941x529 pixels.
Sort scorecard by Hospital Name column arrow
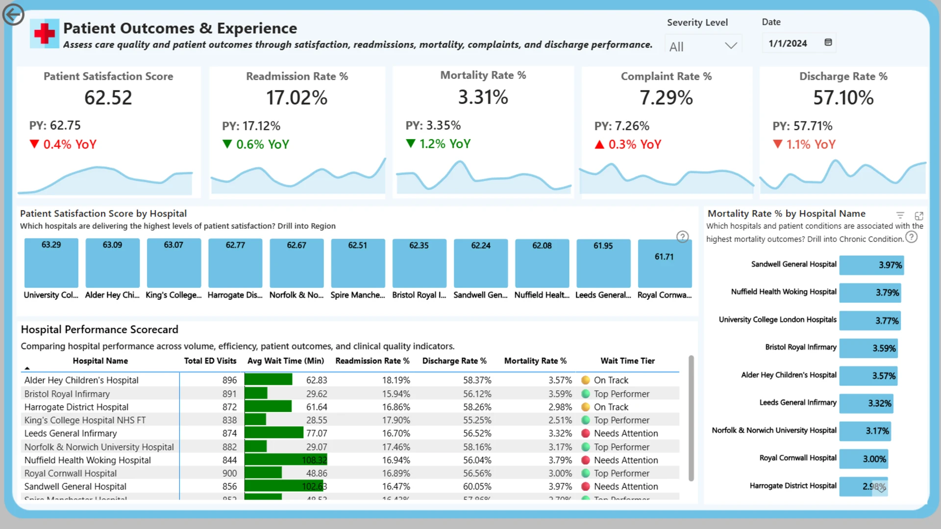[x=27, y=368]
